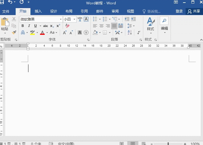
Task: Toggle strikethrough text formatting
Action: (x=46, y=26)
